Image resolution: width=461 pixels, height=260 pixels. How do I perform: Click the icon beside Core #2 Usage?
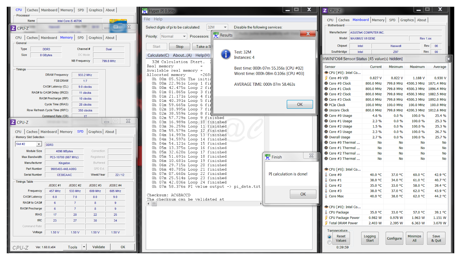point(326,126)
